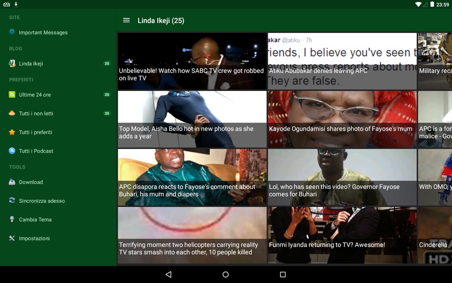Screen dimensions: 452x283
Task: Click the Download icon in Tools
Action: [12, 182]
